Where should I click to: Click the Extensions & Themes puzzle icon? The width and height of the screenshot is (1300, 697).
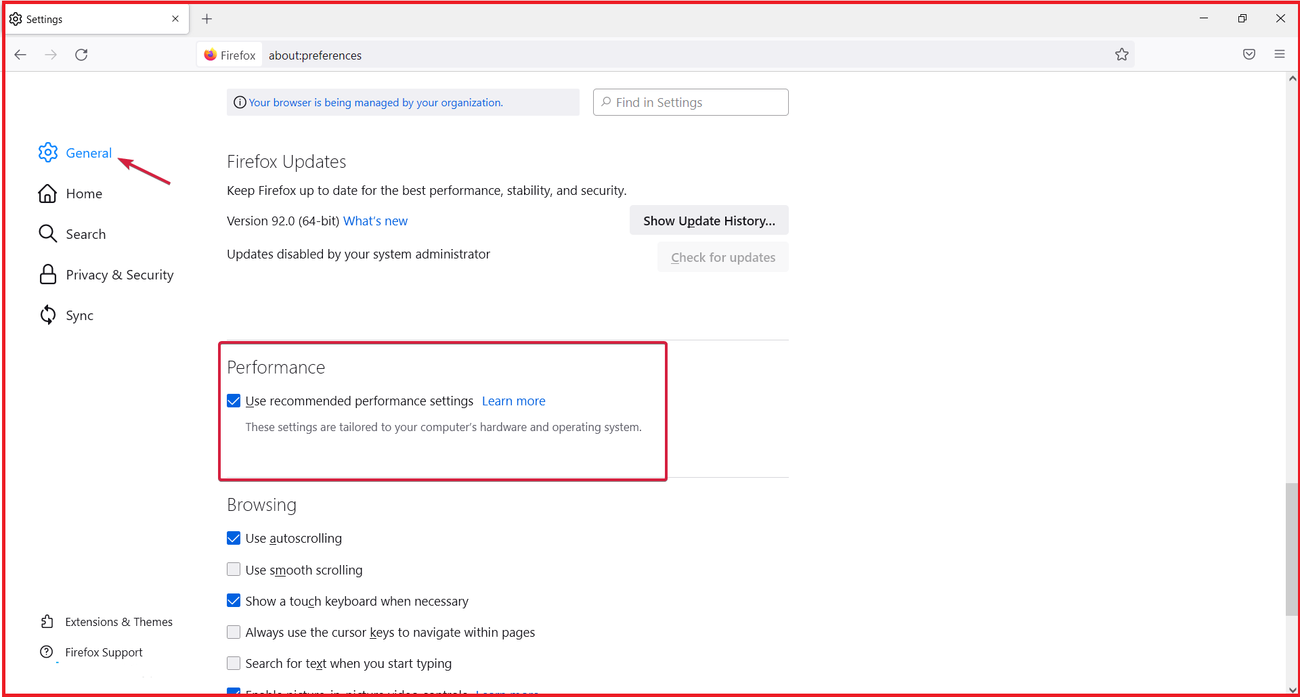tap(47, 621)
